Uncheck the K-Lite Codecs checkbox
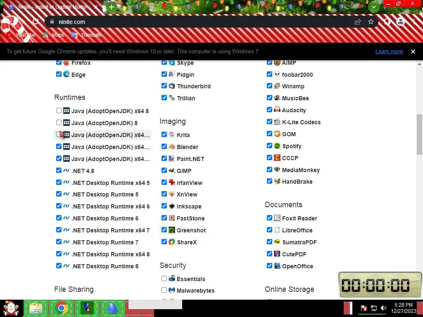The width and height of the screenshot is (423, 317). click(269, 122)
